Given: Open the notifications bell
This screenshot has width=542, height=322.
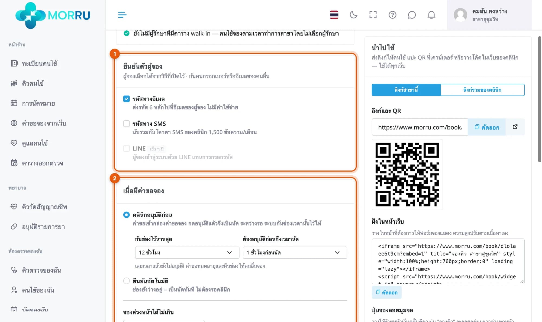Looking at the screenshot, I should (x=431, y=15).
